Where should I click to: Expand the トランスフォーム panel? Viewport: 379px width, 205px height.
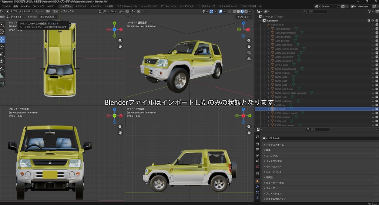coord(320,145)
